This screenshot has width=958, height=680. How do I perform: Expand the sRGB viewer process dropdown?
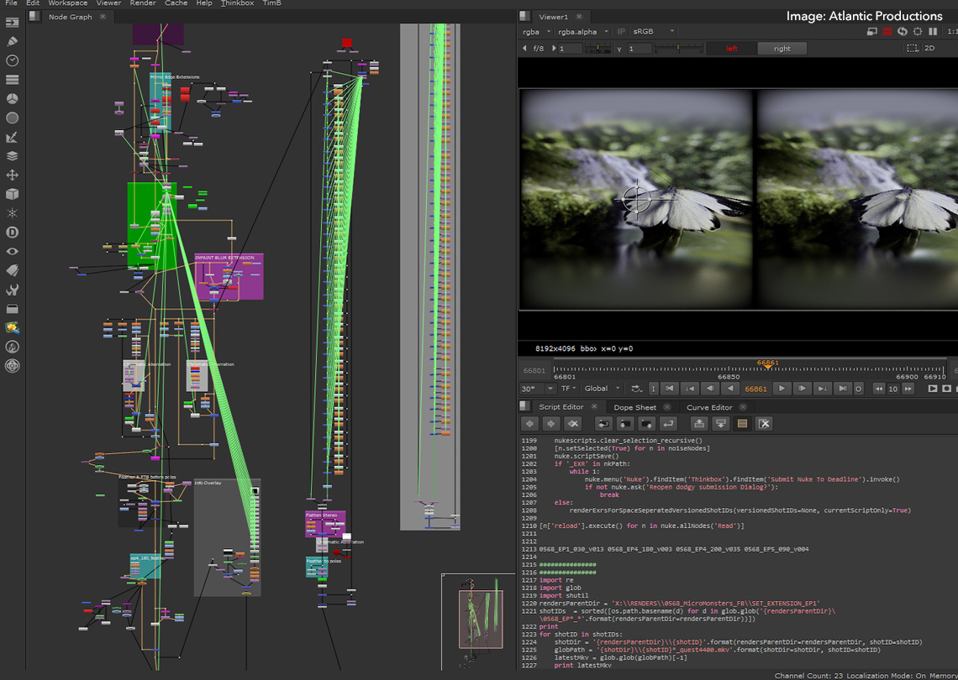pos(655,32)
